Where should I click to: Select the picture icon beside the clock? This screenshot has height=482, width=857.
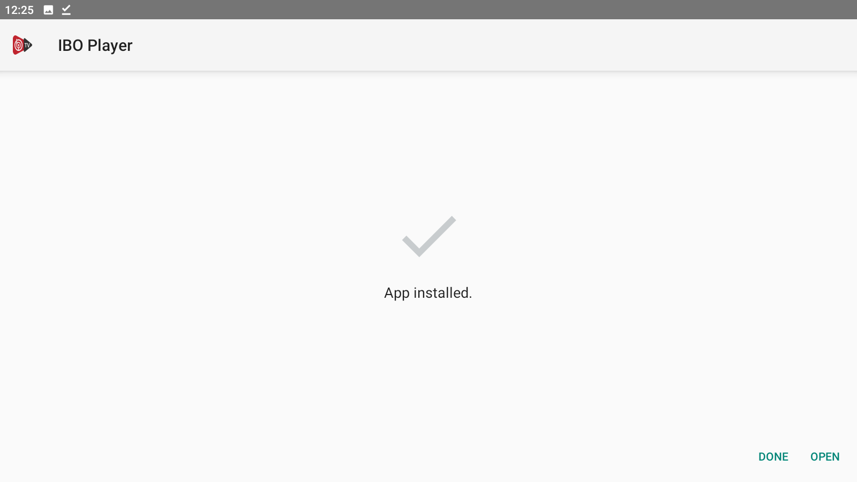[x=48, y=10]
